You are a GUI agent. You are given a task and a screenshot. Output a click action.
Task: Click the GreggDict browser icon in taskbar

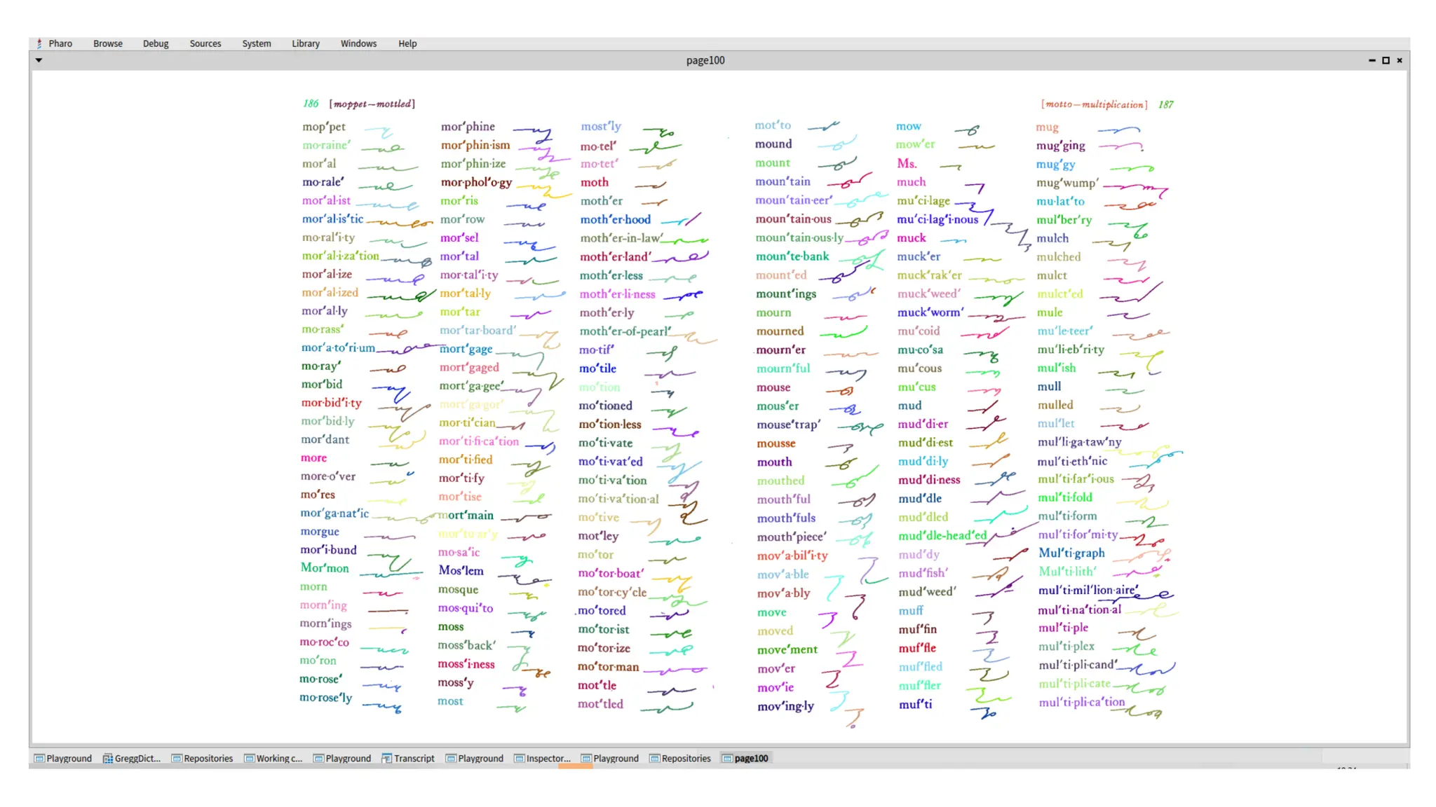[108, 759]
